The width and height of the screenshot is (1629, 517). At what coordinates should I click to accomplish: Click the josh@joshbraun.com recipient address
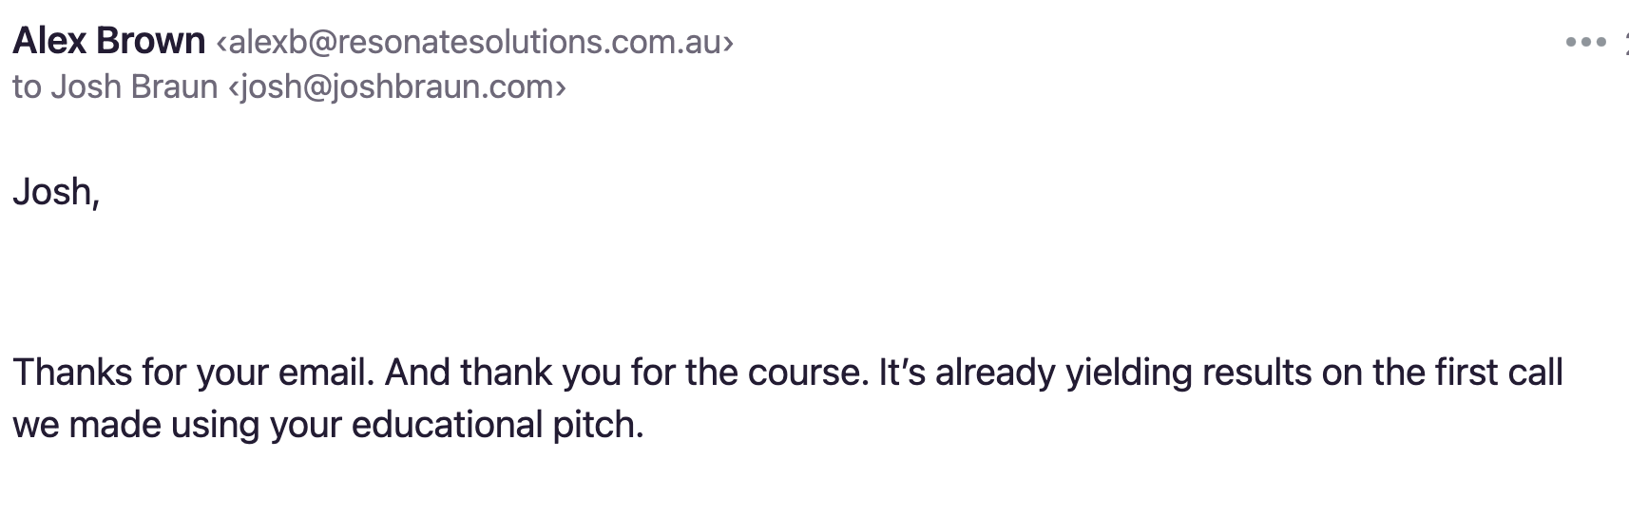pos(397,86)
